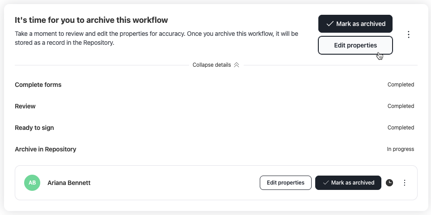This screenshot has height=215, width=431.
Task: Click the checkmark on top Mark as archived button
Action: click(x=330, y=24)
